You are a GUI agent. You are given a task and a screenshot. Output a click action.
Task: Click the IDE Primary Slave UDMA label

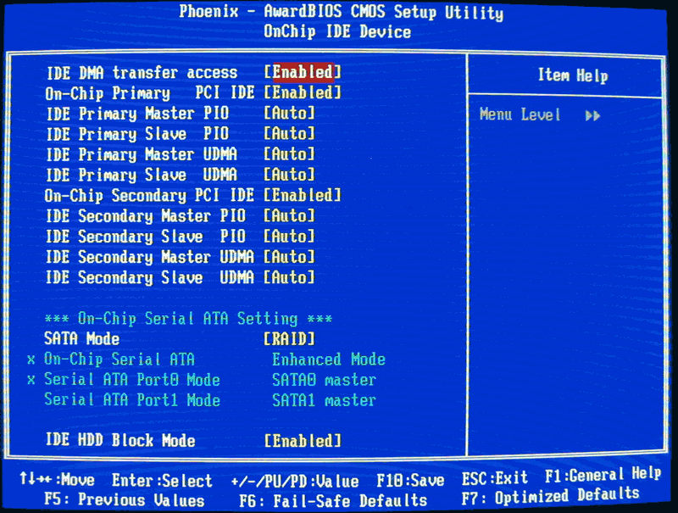(x=142, y=176)
